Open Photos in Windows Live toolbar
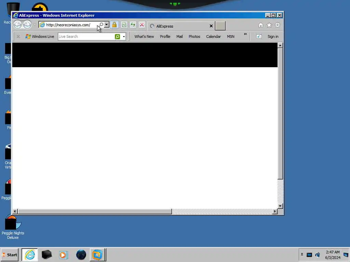The image size is (350, 262). [x=194, y=37]
